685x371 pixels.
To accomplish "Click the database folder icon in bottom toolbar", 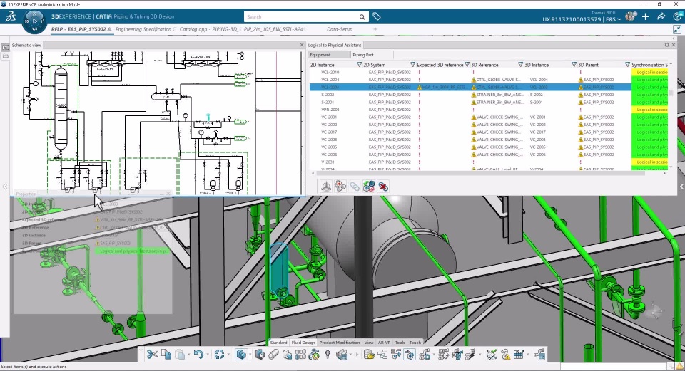I will (369, 355).
